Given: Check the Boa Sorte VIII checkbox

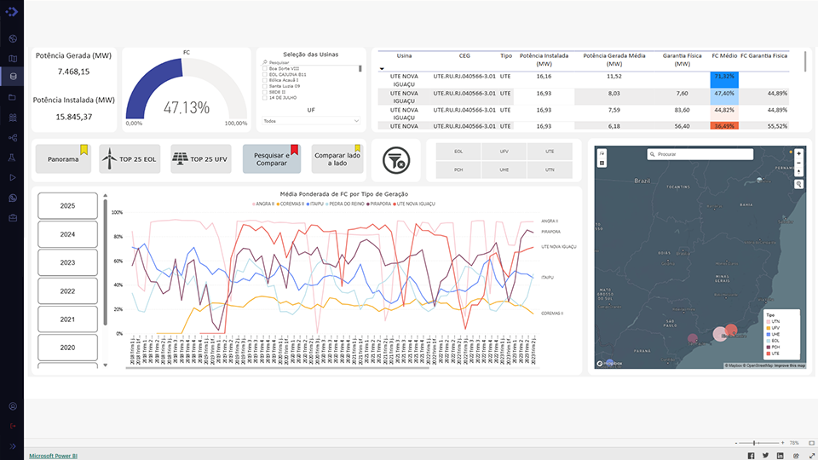Looking at the screenshot, I should click(x=265, y=68).
